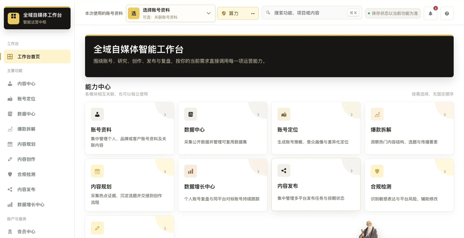
Task: Select the yellow 选 account avatar badge
Action: 134,14
